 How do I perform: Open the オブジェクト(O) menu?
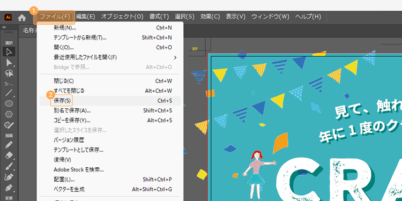(122, 17)
